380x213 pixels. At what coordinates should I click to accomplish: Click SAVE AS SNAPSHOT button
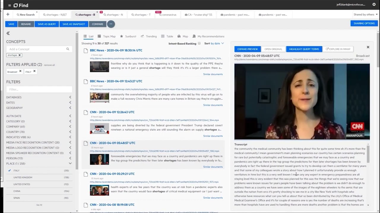click(74, 24)
